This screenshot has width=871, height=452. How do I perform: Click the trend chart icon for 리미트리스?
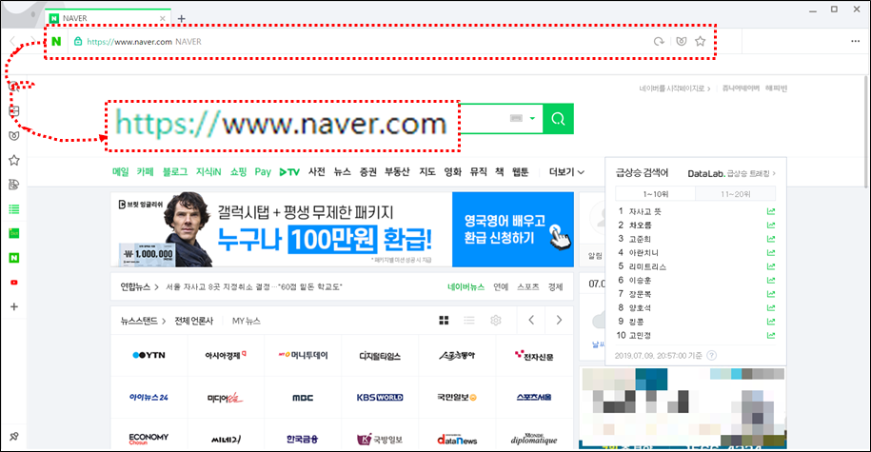tap(770, 266)
